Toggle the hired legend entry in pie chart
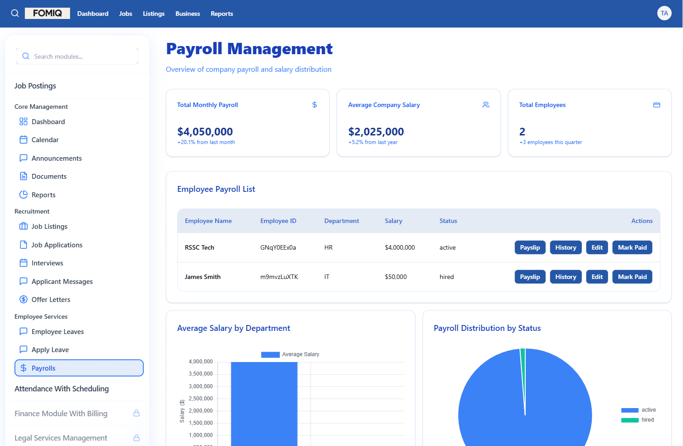 [x=637, y=420]
